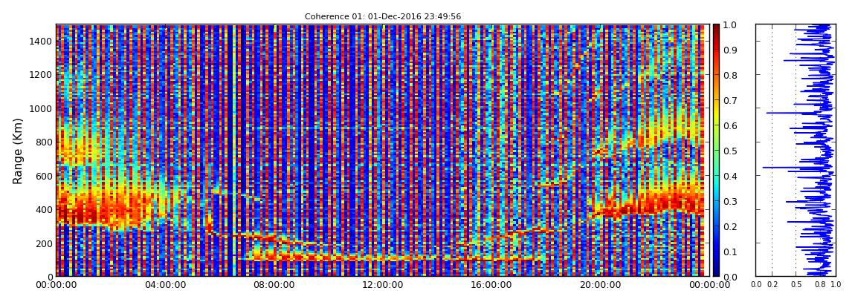Click the 1200 range tick label
The image size is (855, 302).
40,74
